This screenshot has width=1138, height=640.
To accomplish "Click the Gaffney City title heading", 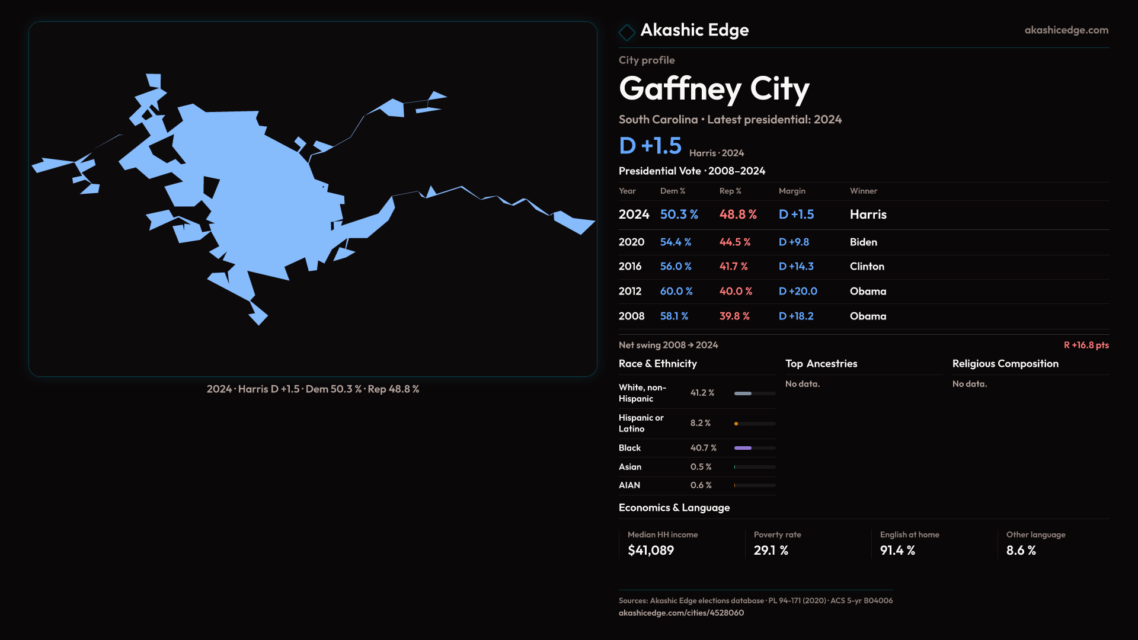I will [714, 89].
